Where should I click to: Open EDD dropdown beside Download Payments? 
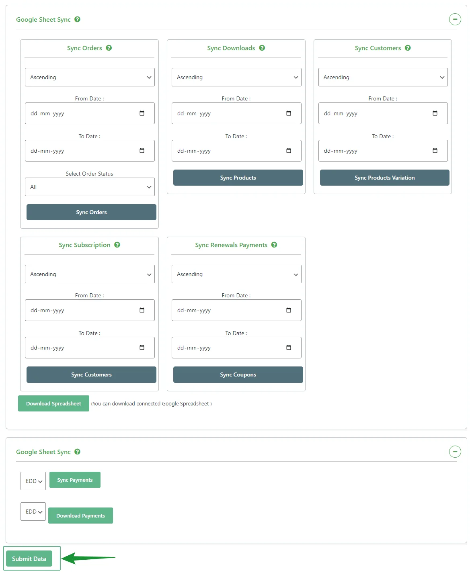click(x=33, y=512)
